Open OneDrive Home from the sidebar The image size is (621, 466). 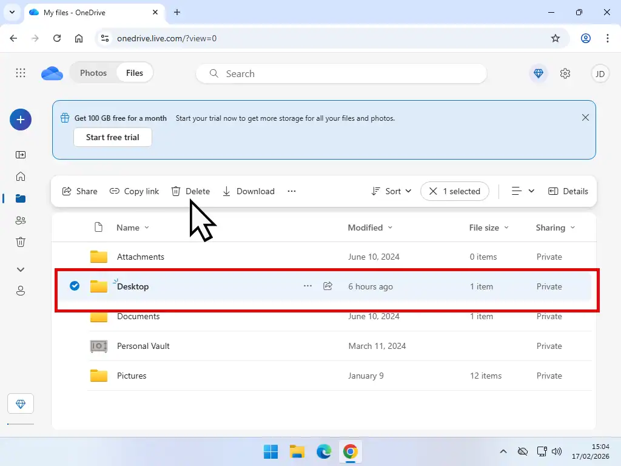click(21, 177)
